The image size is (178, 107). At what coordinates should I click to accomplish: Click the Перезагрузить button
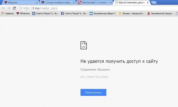[x=93, y=92]
